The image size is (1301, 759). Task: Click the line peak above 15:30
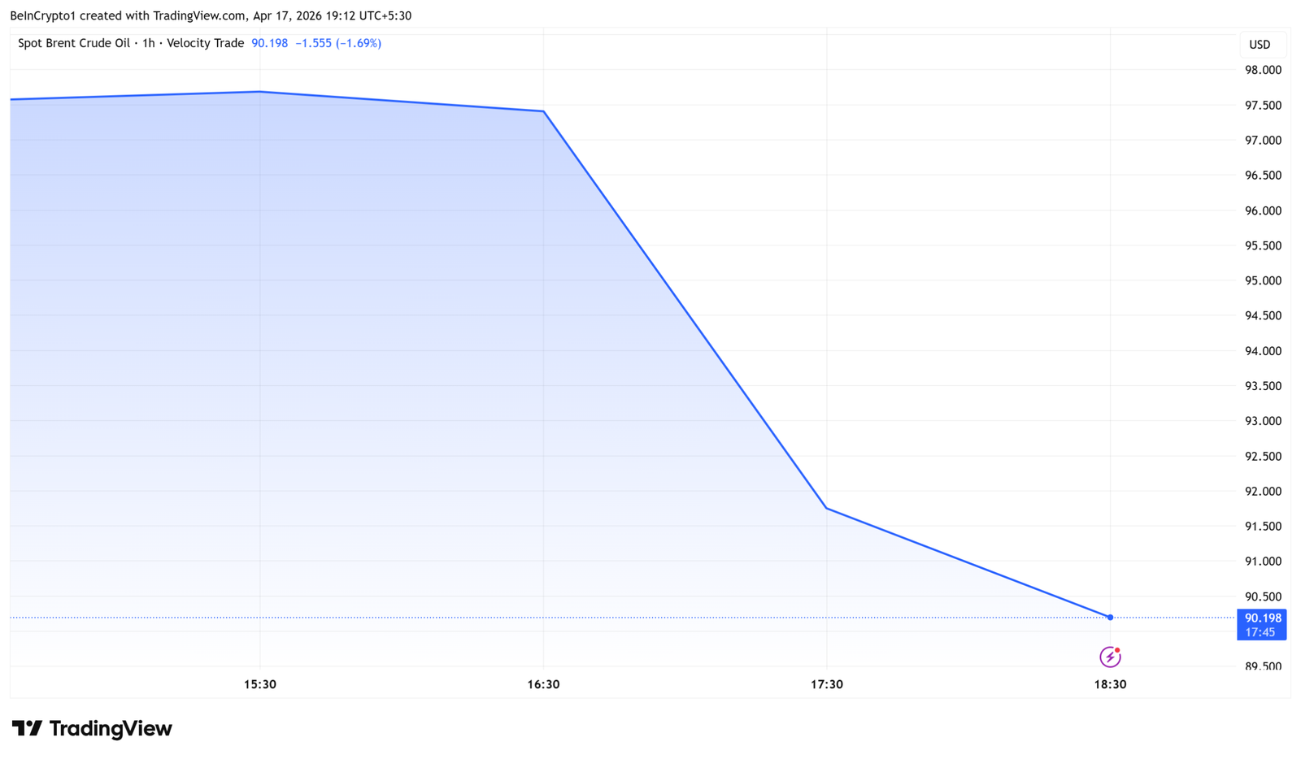pos(259,92)
